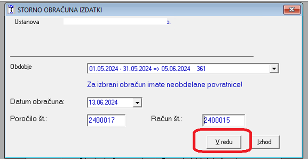308x159 pixels.
Task: Focus the Poročilo št. field with 2400017
Action: (x=106, y=120)
